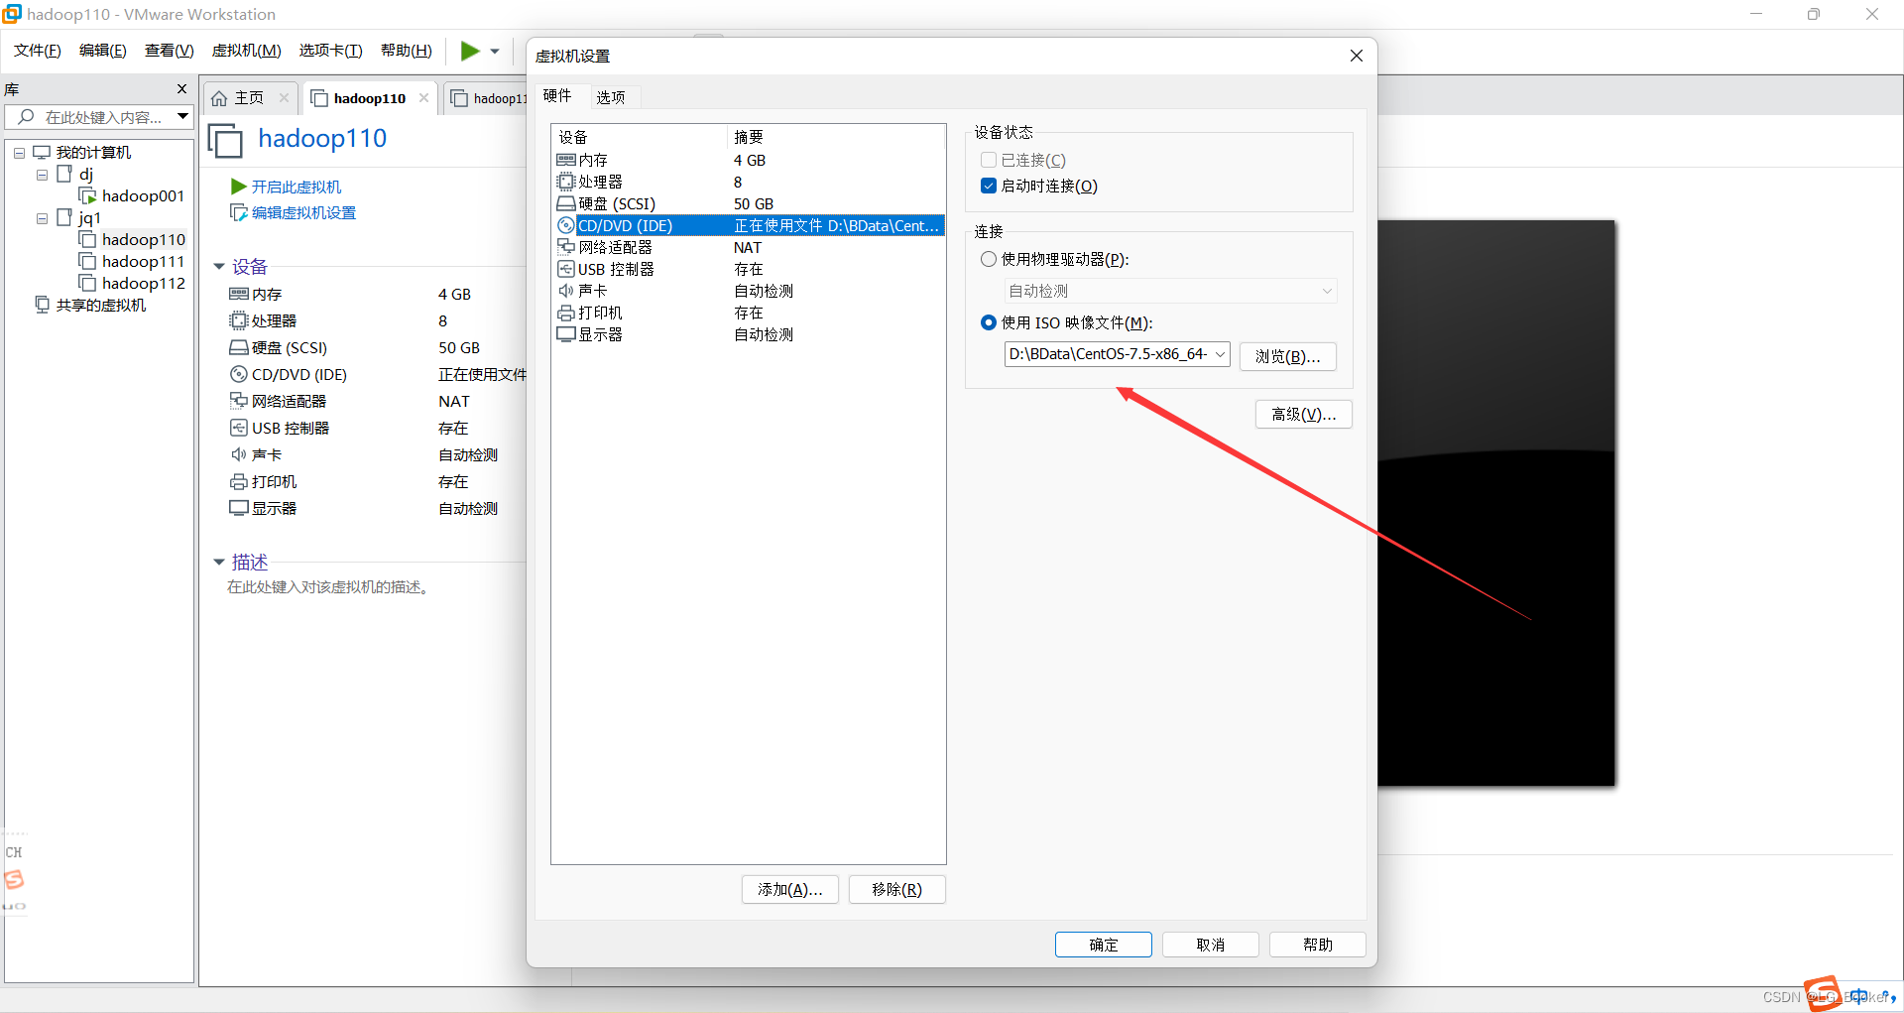Click the printer icon in dialog device list

pyautogui.click(x=566, y=313)
